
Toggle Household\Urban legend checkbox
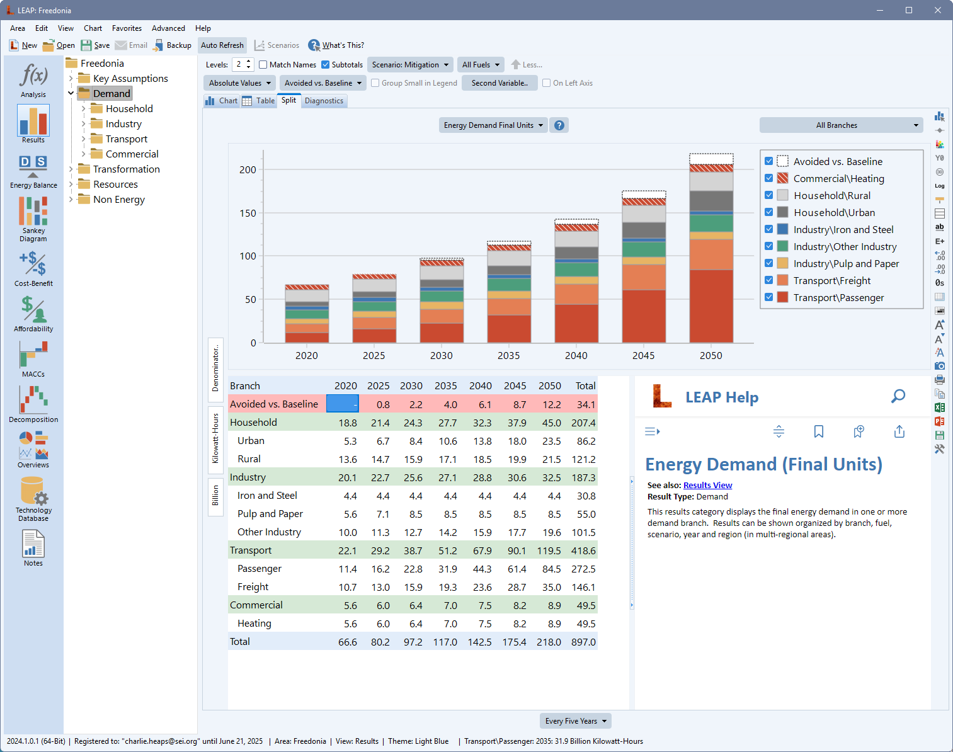[769, 212]
